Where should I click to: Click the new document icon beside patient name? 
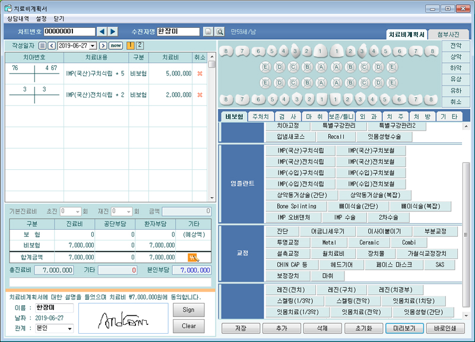208,31
